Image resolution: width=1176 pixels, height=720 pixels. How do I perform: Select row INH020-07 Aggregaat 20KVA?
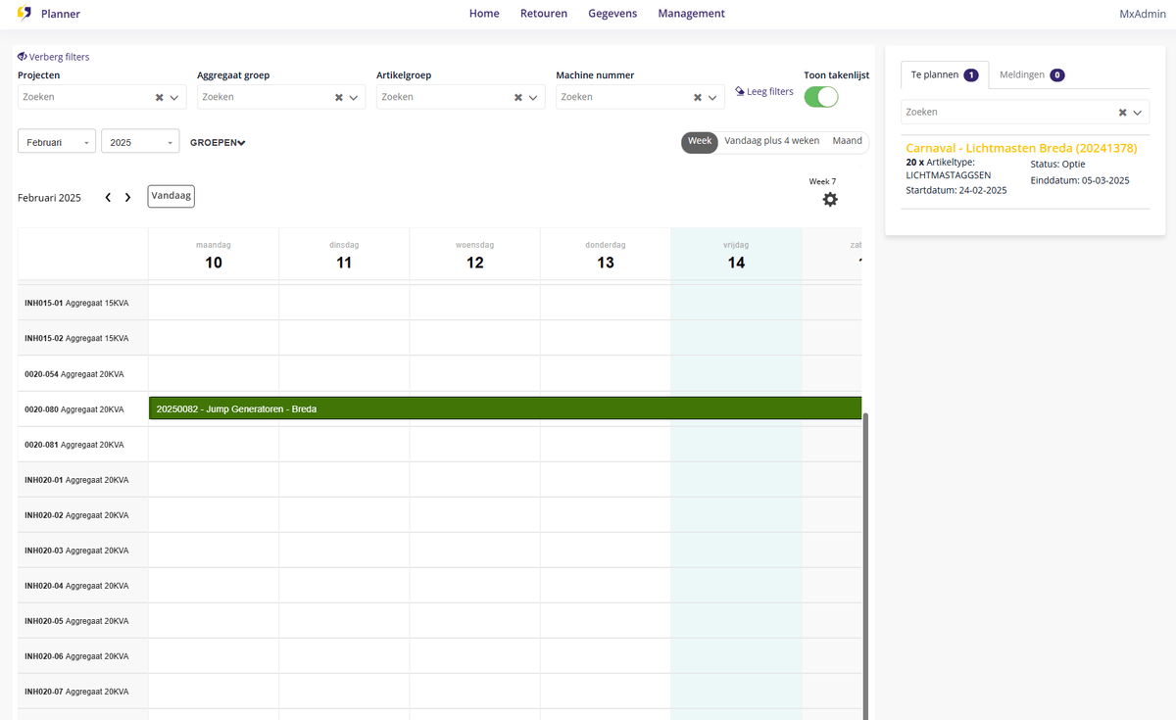click(82, 691)
